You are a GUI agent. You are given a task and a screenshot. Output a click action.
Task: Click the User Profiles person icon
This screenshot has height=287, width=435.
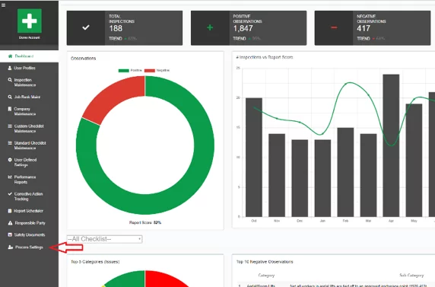[x=10, y=68]
